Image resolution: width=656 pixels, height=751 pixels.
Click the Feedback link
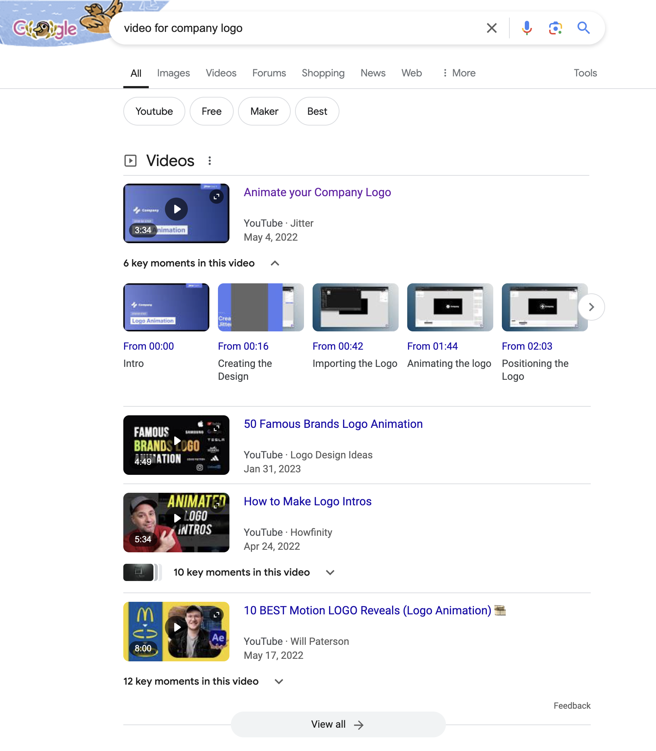tap(572, 706)
